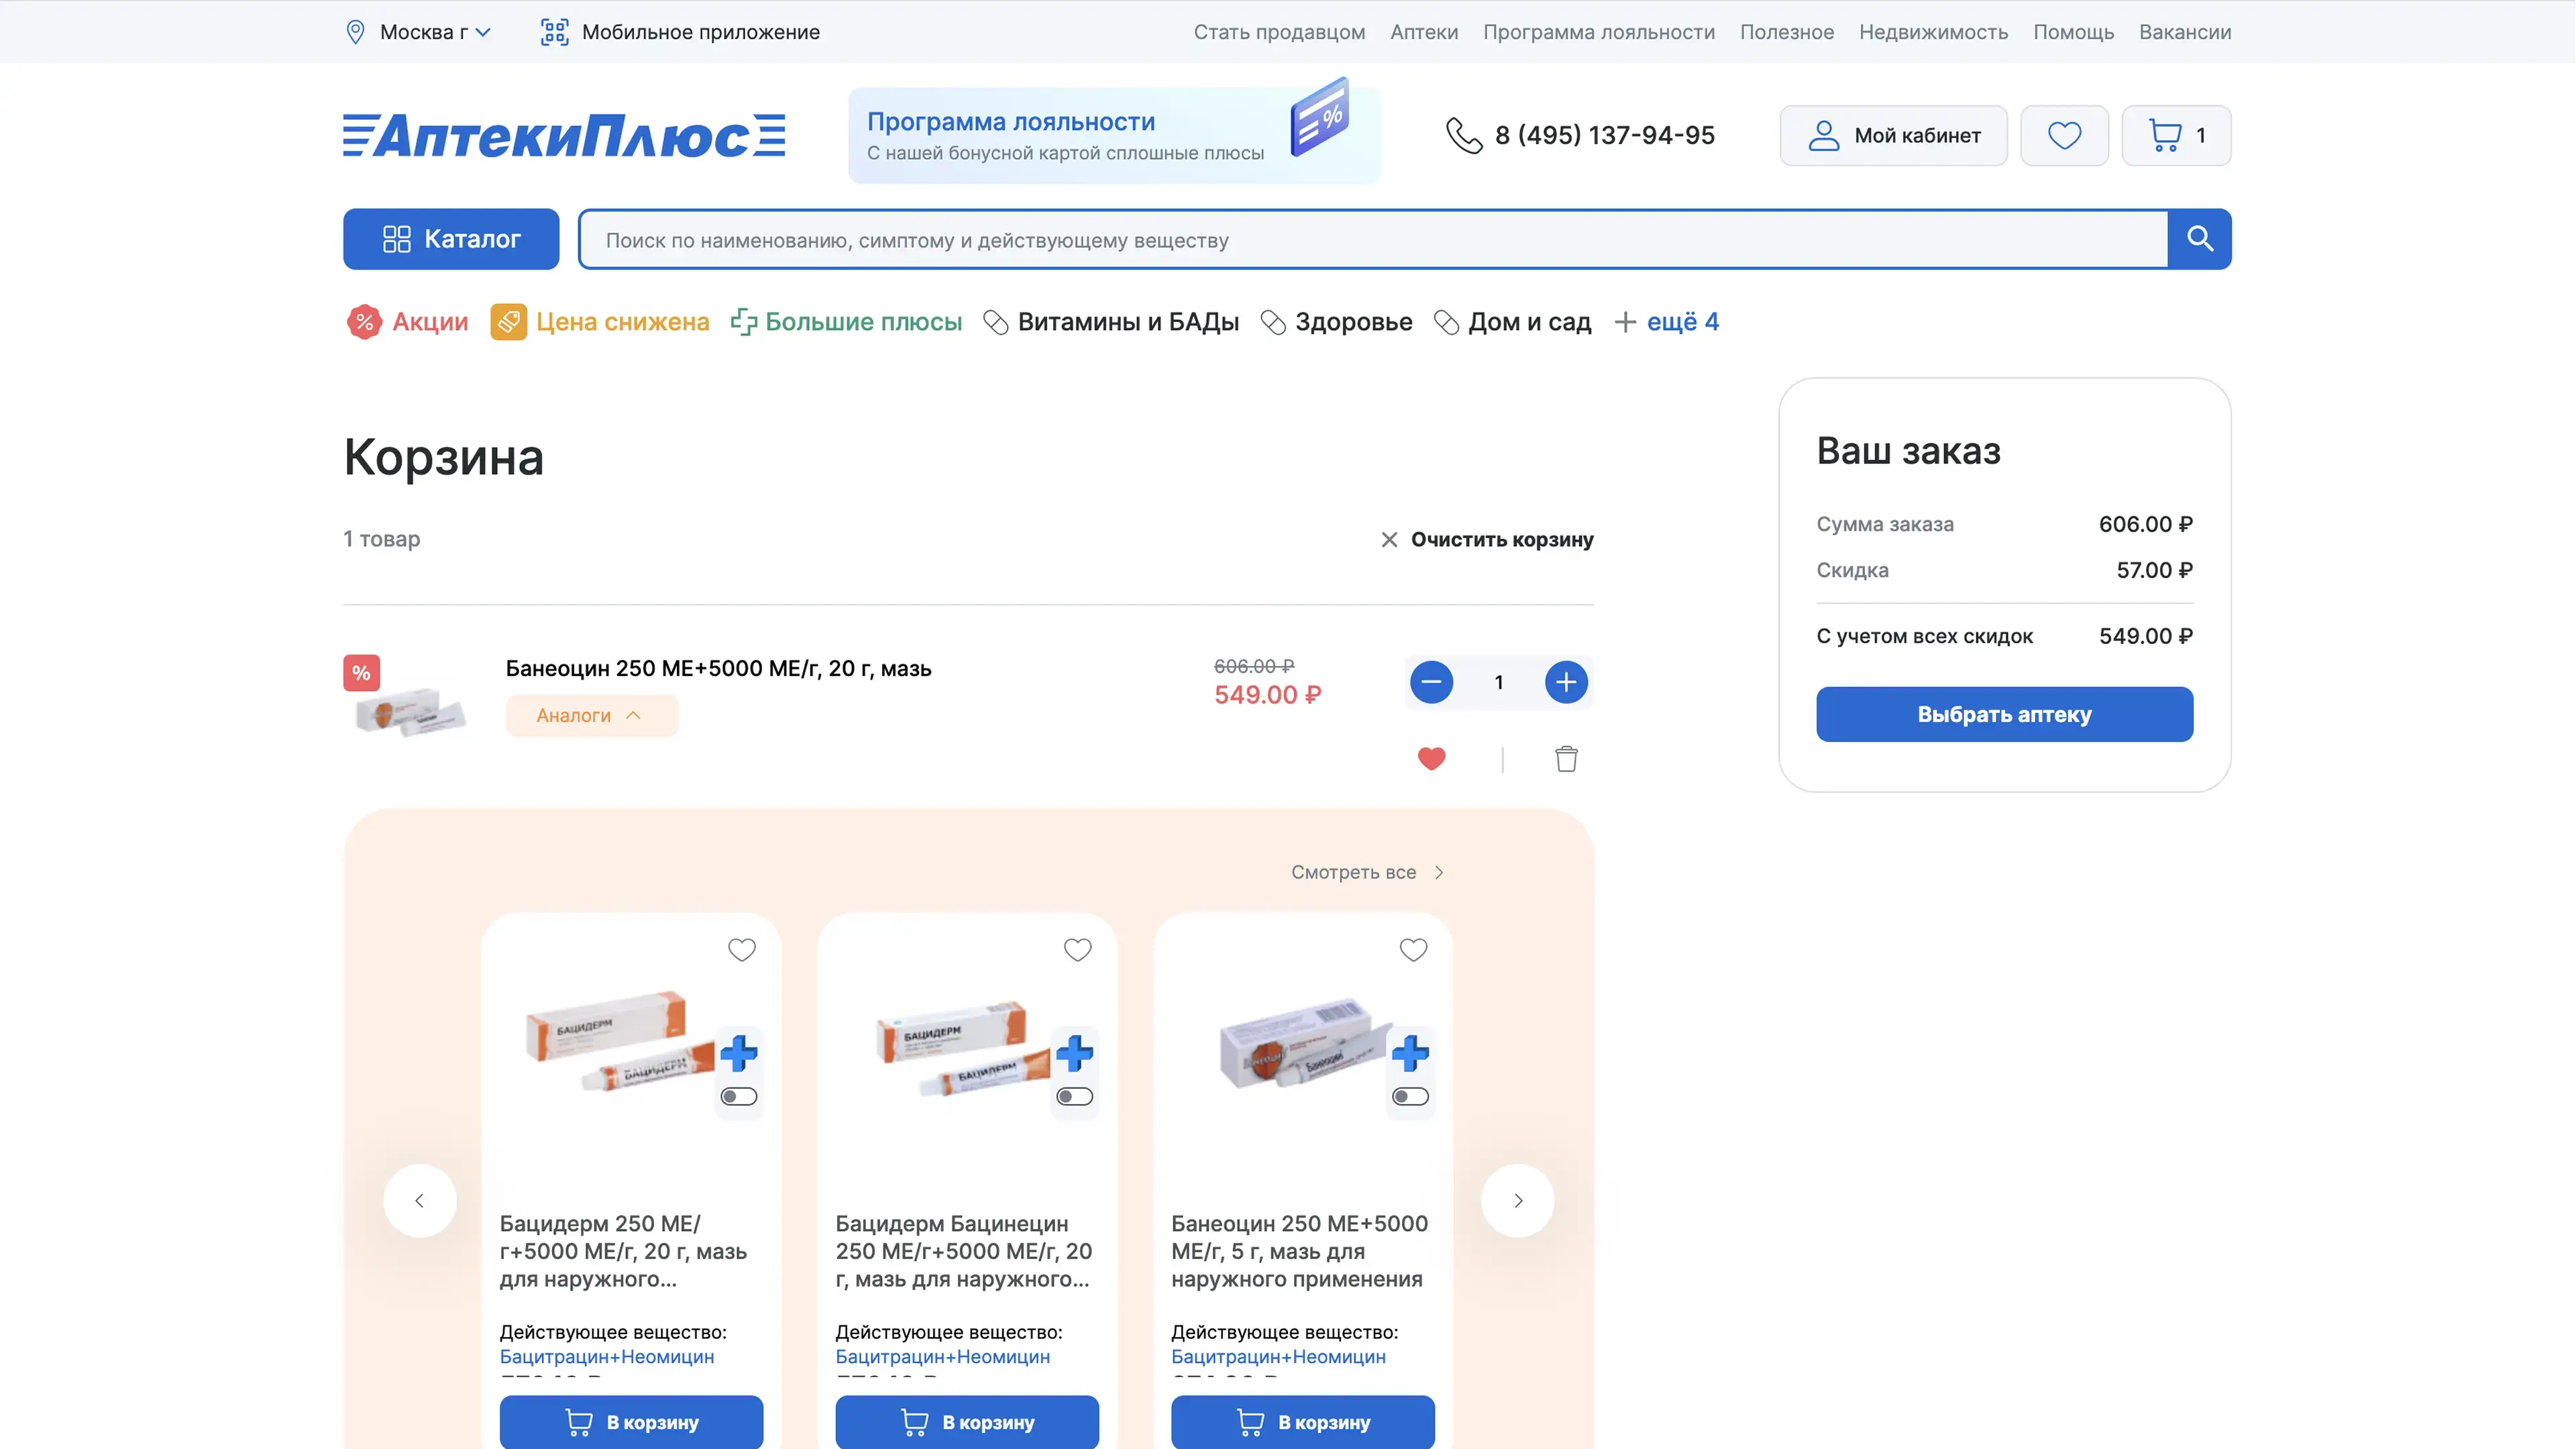This screenshot has height=1449, width=2576.
Task: Click the search magnifier button
Action: pos(2199,239)
